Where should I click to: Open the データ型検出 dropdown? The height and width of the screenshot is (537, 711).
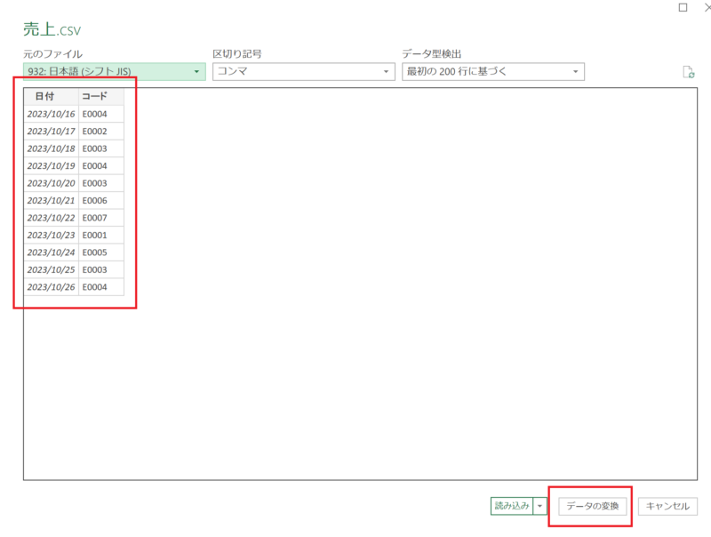[x=492, y=72]
